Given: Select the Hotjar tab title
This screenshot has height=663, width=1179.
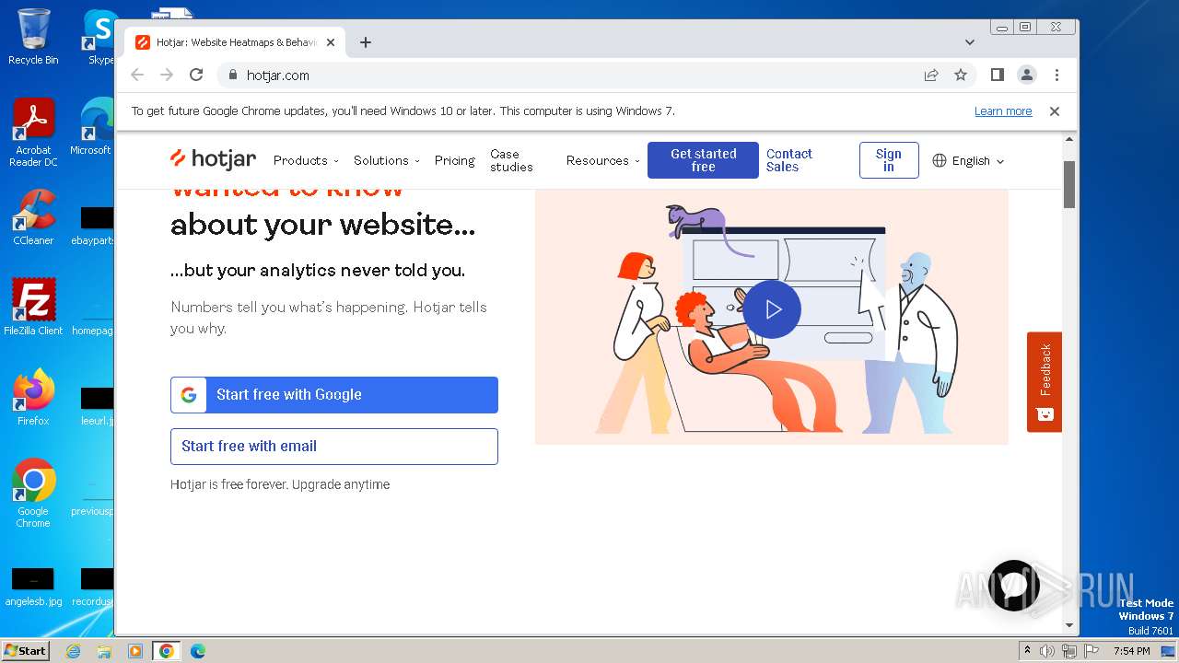Looking at the screenshot, I should (236, 42).
